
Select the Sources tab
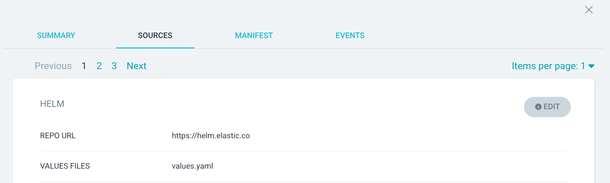[155, 35]
